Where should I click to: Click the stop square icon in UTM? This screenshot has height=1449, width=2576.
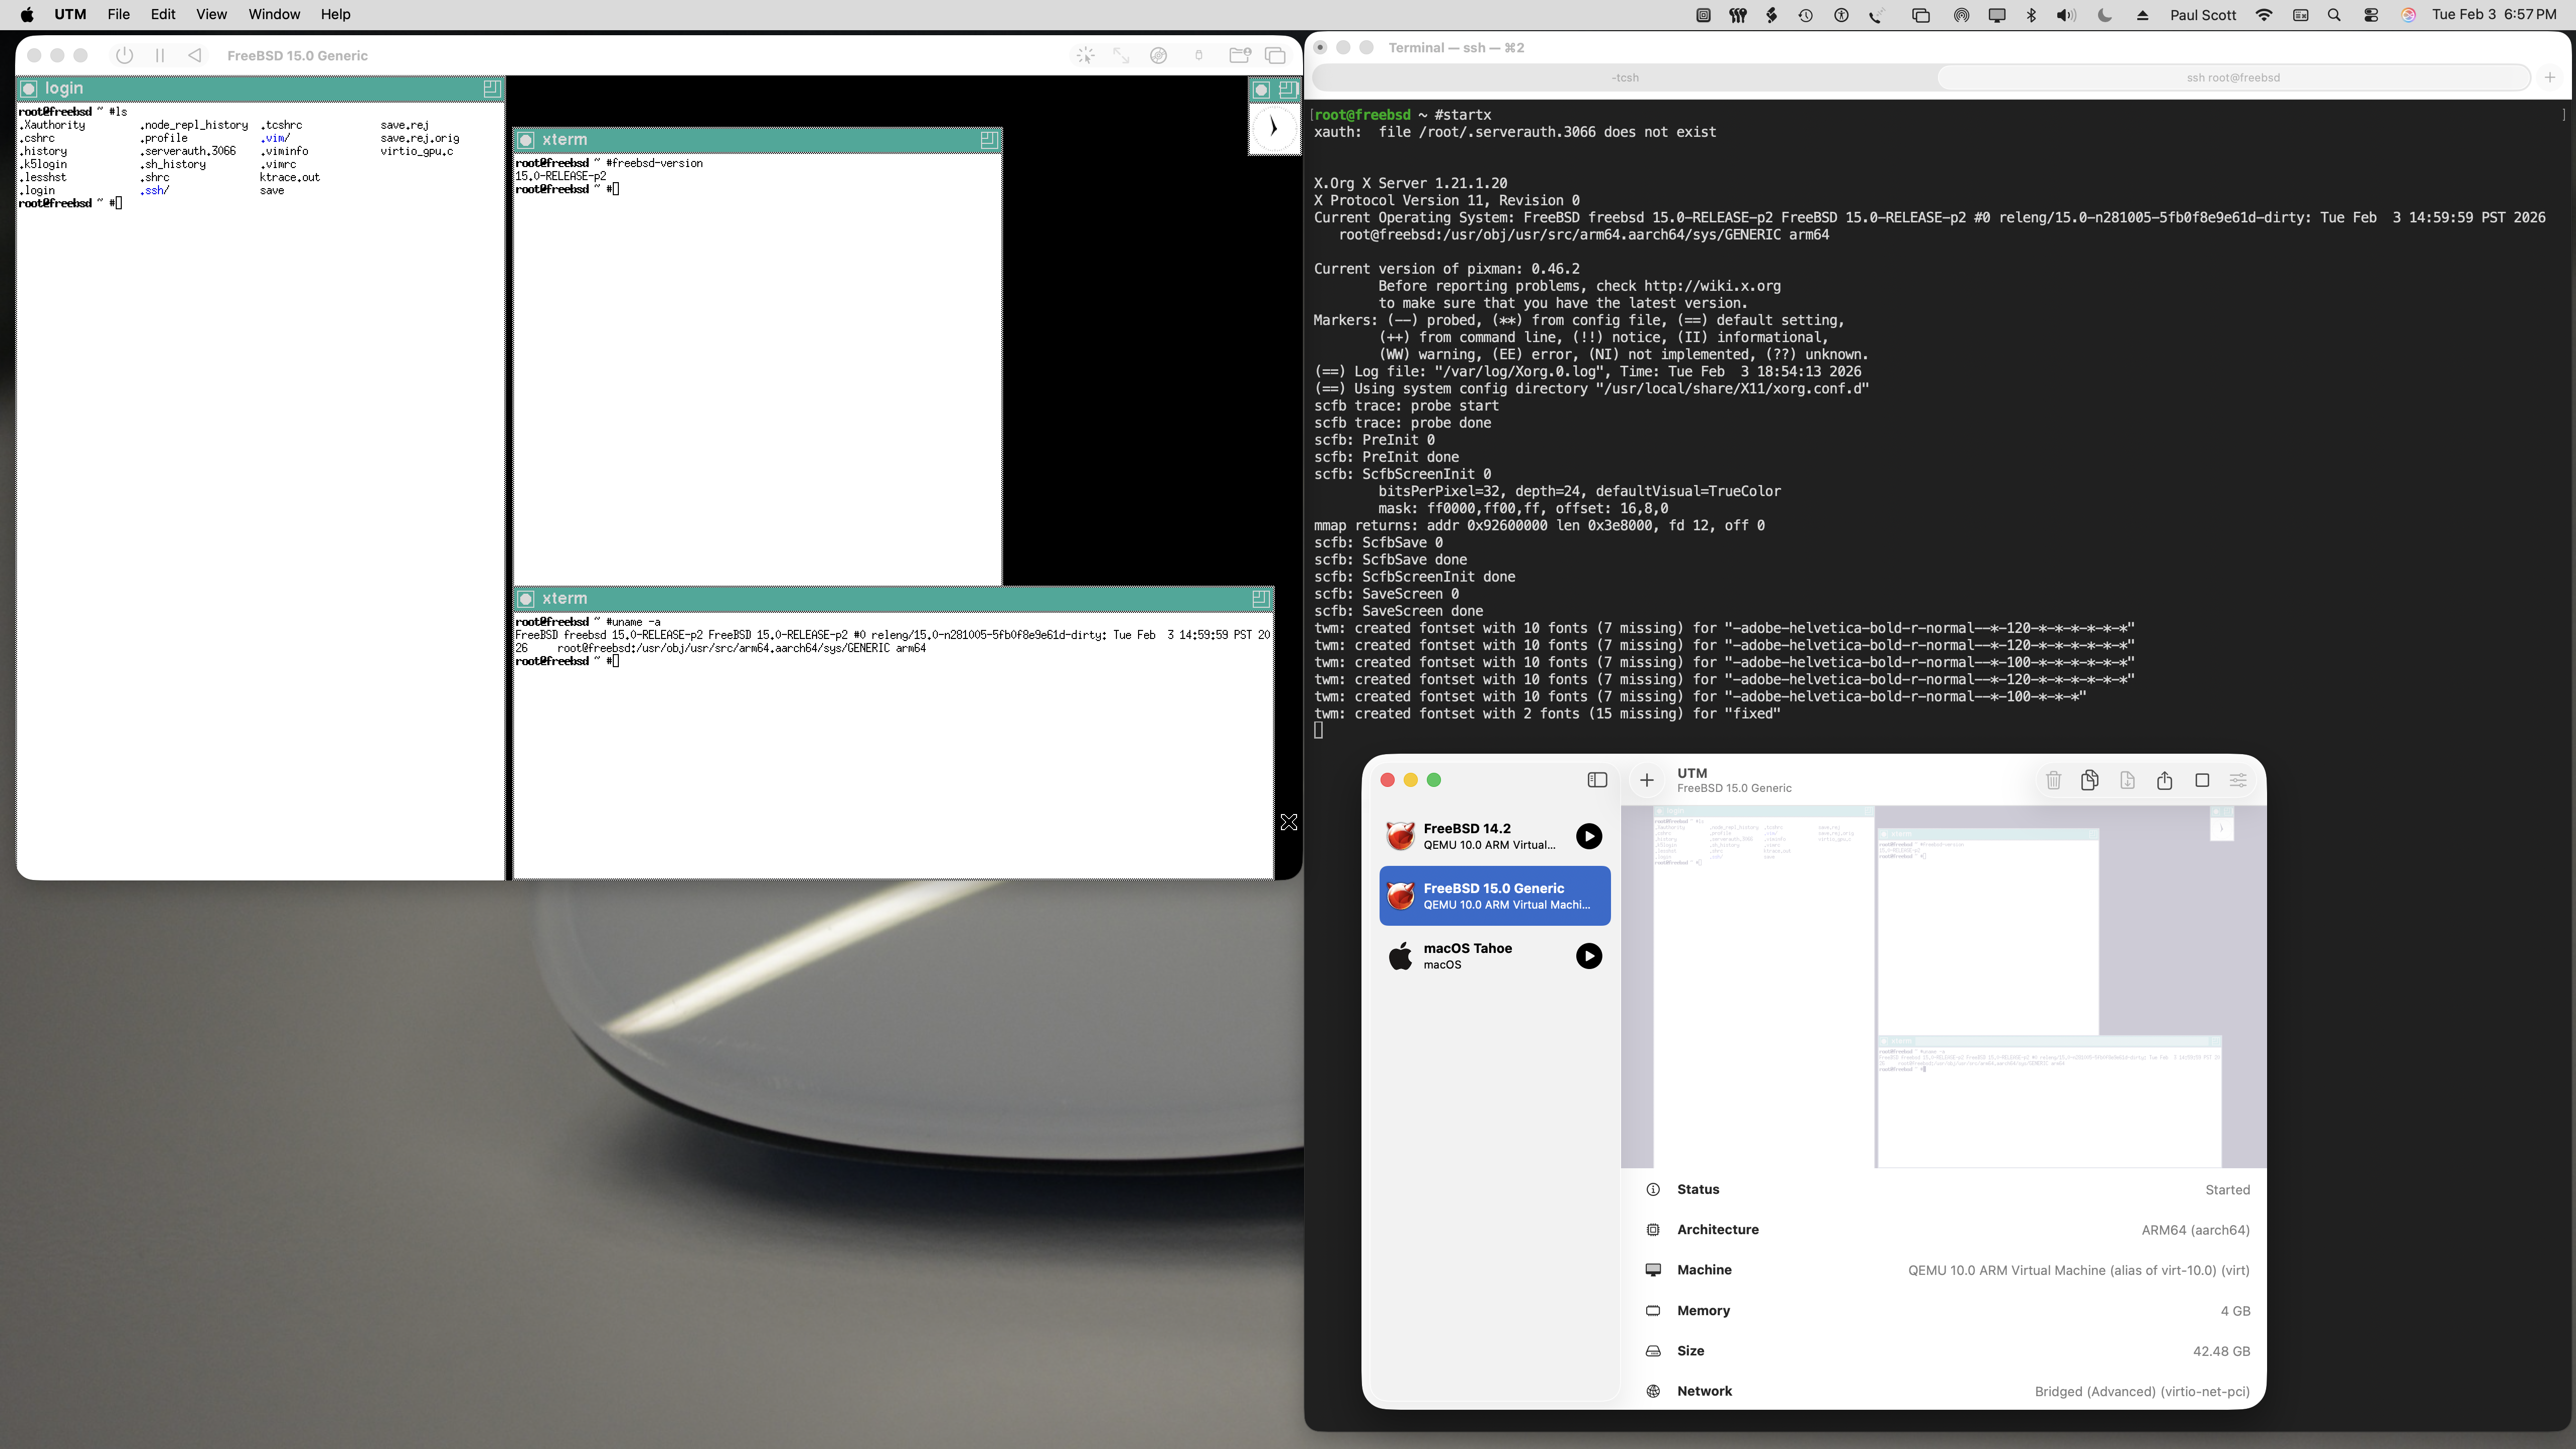pyautogui.click(x=2202, y=780)
